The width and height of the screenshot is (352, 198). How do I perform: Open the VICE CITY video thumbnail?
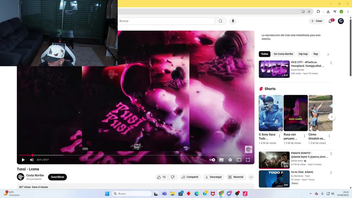(274, 69)
